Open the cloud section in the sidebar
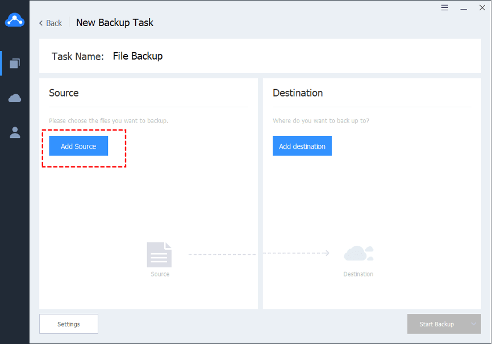This screenshot has width=492, height=344. point(15,98)
